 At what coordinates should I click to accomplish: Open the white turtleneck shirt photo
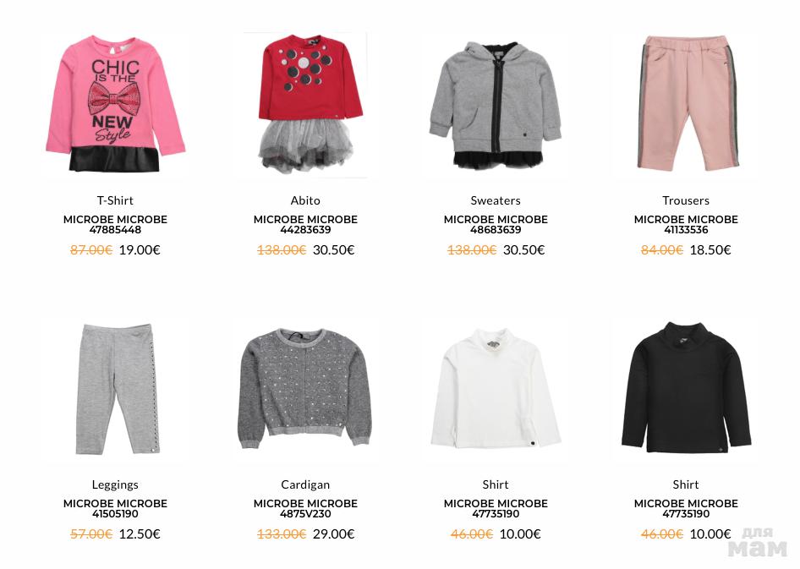click(496, 389)
